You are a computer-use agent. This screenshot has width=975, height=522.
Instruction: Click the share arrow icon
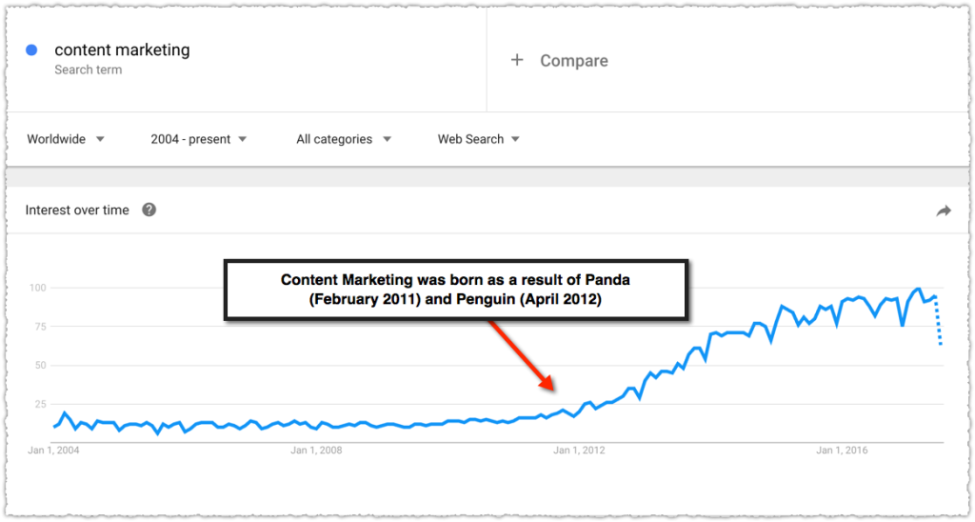[944, 211]
